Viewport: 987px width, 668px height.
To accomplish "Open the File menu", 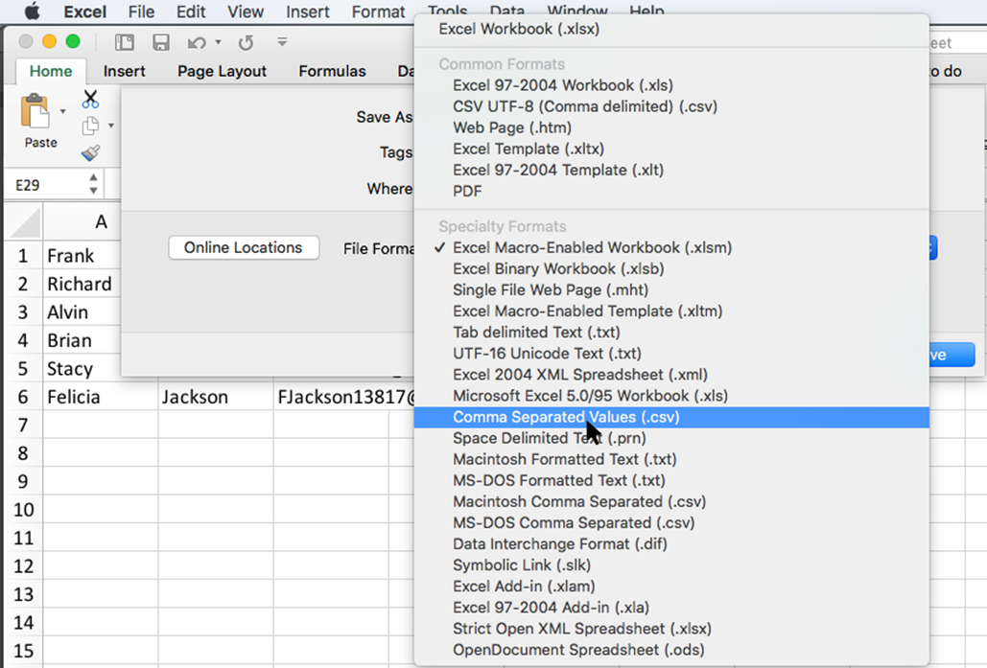I will pyautogui.click(x=142, y=12).
